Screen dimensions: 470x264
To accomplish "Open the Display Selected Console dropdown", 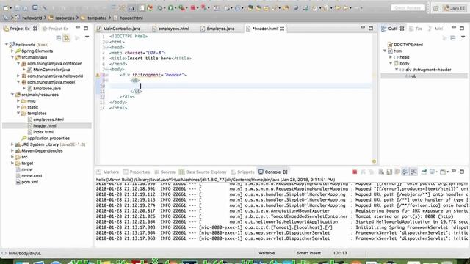I will click(437, 172).
